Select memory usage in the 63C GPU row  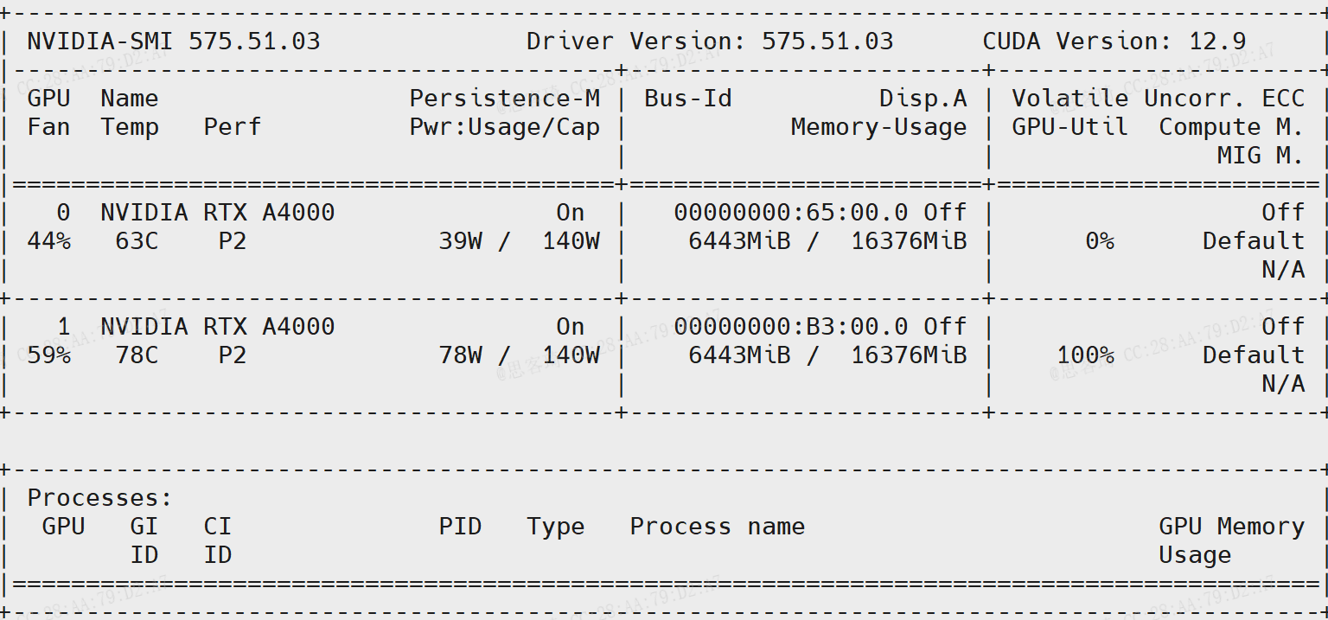click(x=827, y=241)
